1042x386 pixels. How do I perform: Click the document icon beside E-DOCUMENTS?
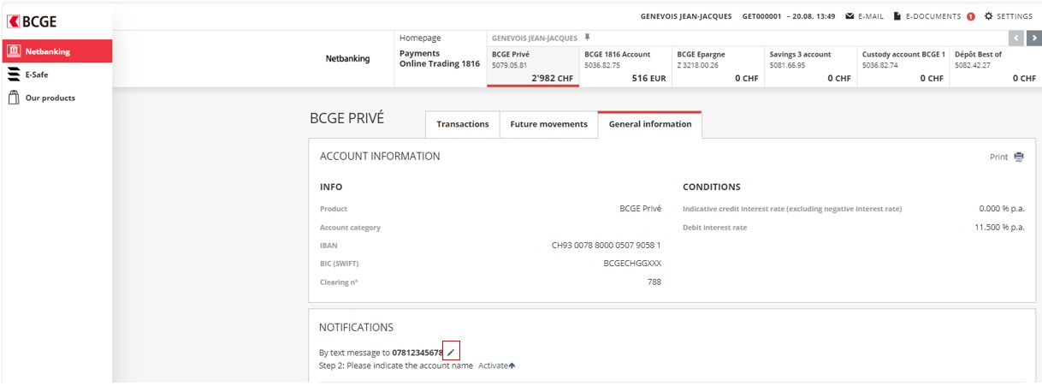[x=897, y=16]
